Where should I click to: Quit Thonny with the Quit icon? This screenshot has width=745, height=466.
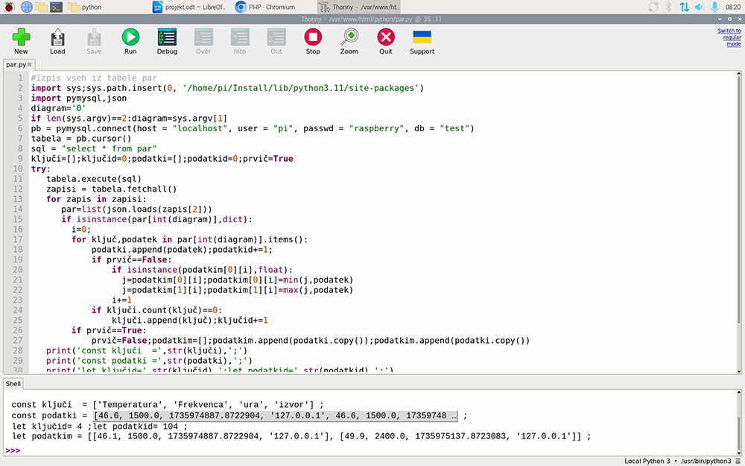[x=386, y=37]
